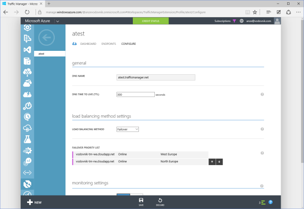This screenshot has width=304, height=209.
Task: Open the globe language selector
Action: 242,21
